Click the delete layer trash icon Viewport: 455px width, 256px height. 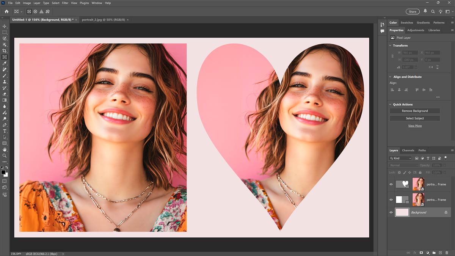point(447,253)
